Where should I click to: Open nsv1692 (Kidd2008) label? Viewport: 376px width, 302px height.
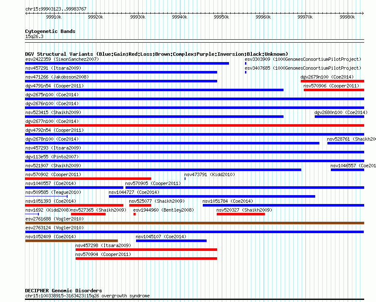point(48,210)
